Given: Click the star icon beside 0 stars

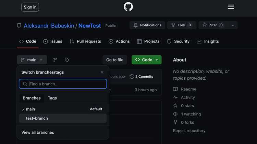Looking at the screenshot, I should pyautogui.click(x=175, y=106).
